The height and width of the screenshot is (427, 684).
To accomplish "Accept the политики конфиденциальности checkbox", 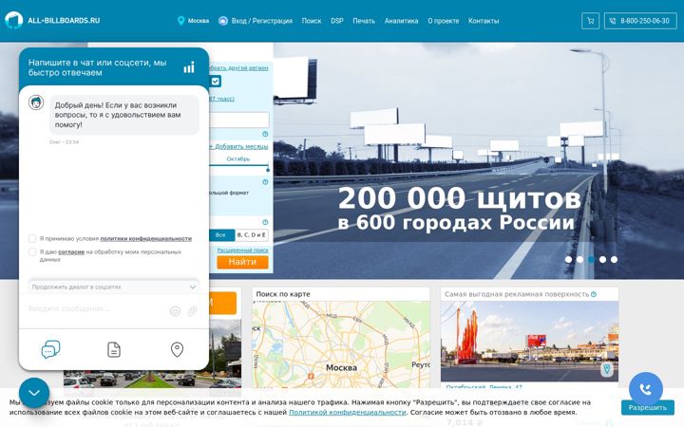I will pos(32,238).
